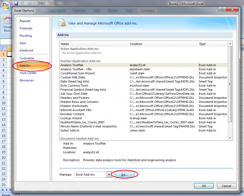Expand the Manage Excel Add-ins dropdown

tap(109, 174)
